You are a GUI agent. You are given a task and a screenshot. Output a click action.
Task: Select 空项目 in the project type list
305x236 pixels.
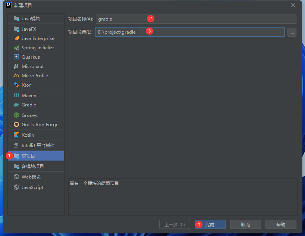point(36,156)
